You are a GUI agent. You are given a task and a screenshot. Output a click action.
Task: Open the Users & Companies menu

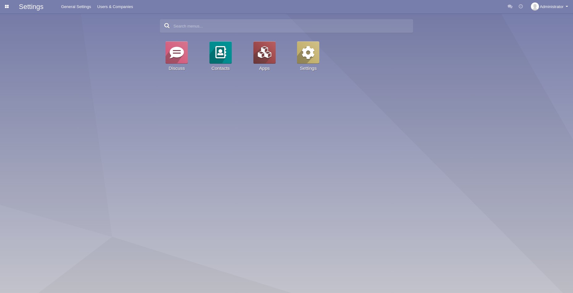tap(115, 6)
